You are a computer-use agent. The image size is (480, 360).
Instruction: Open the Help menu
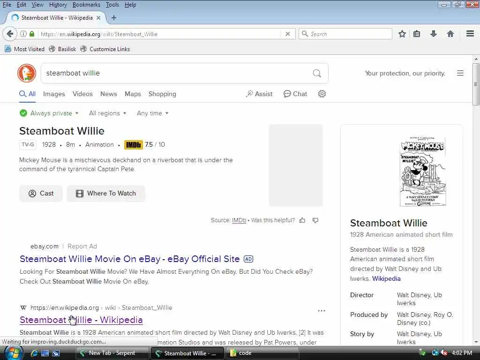(130, 5)
